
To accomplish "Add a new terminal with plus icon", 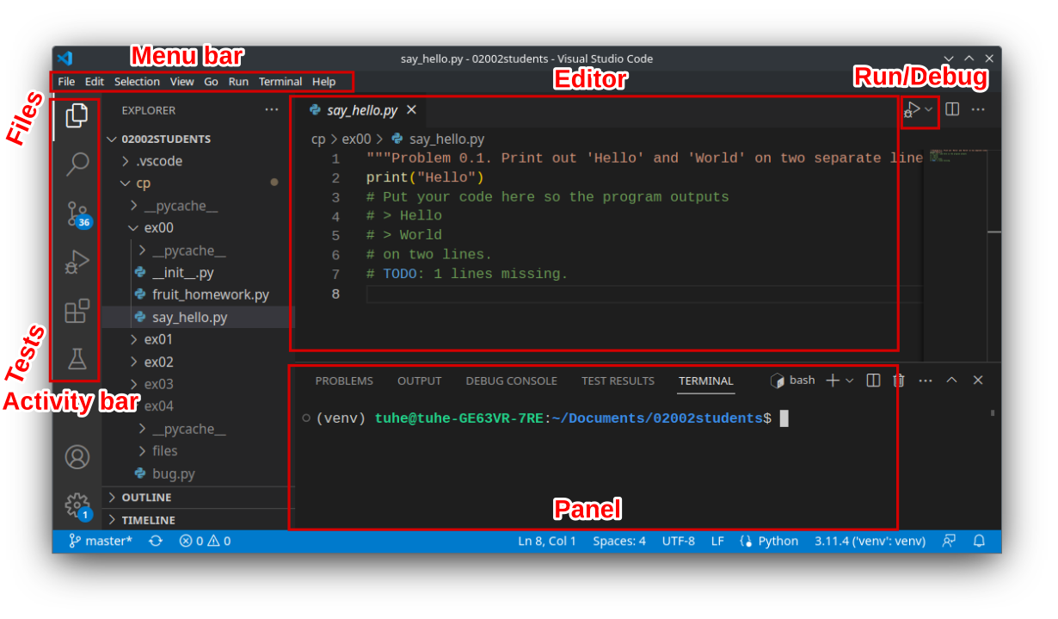I will (x=832, y=381).
